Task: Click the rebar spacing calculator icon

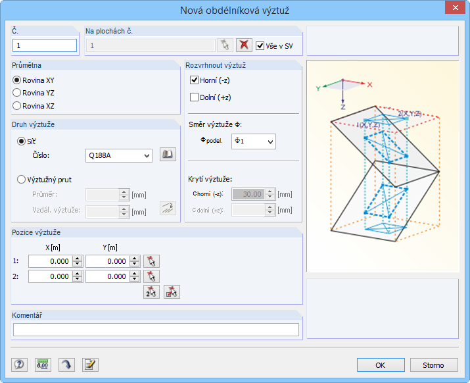Action: 168,208
